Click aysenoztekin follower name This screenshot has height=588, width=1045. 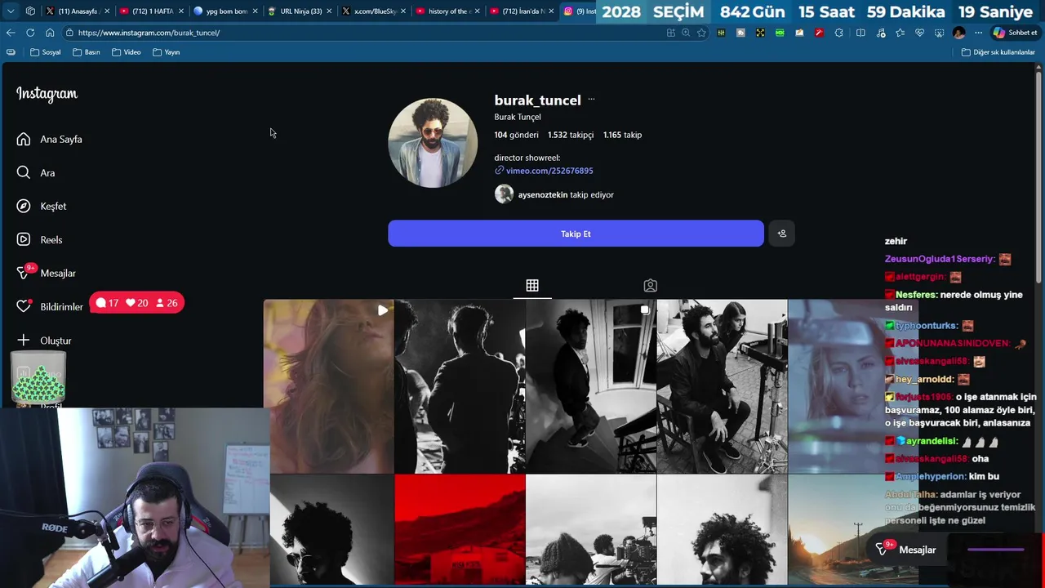tap(542, 194)
